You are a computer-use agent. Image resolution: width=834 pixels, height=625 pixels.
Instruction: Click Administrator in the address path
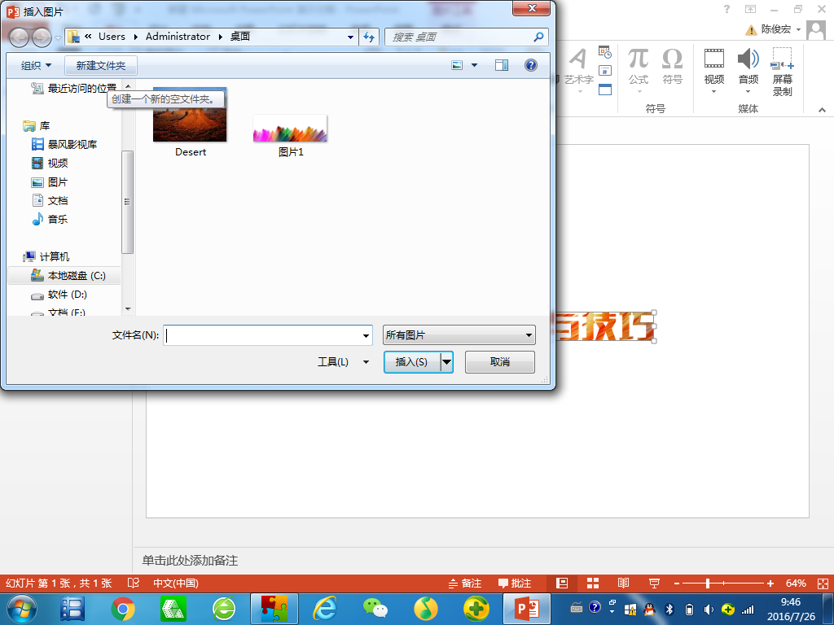point(178,37)
